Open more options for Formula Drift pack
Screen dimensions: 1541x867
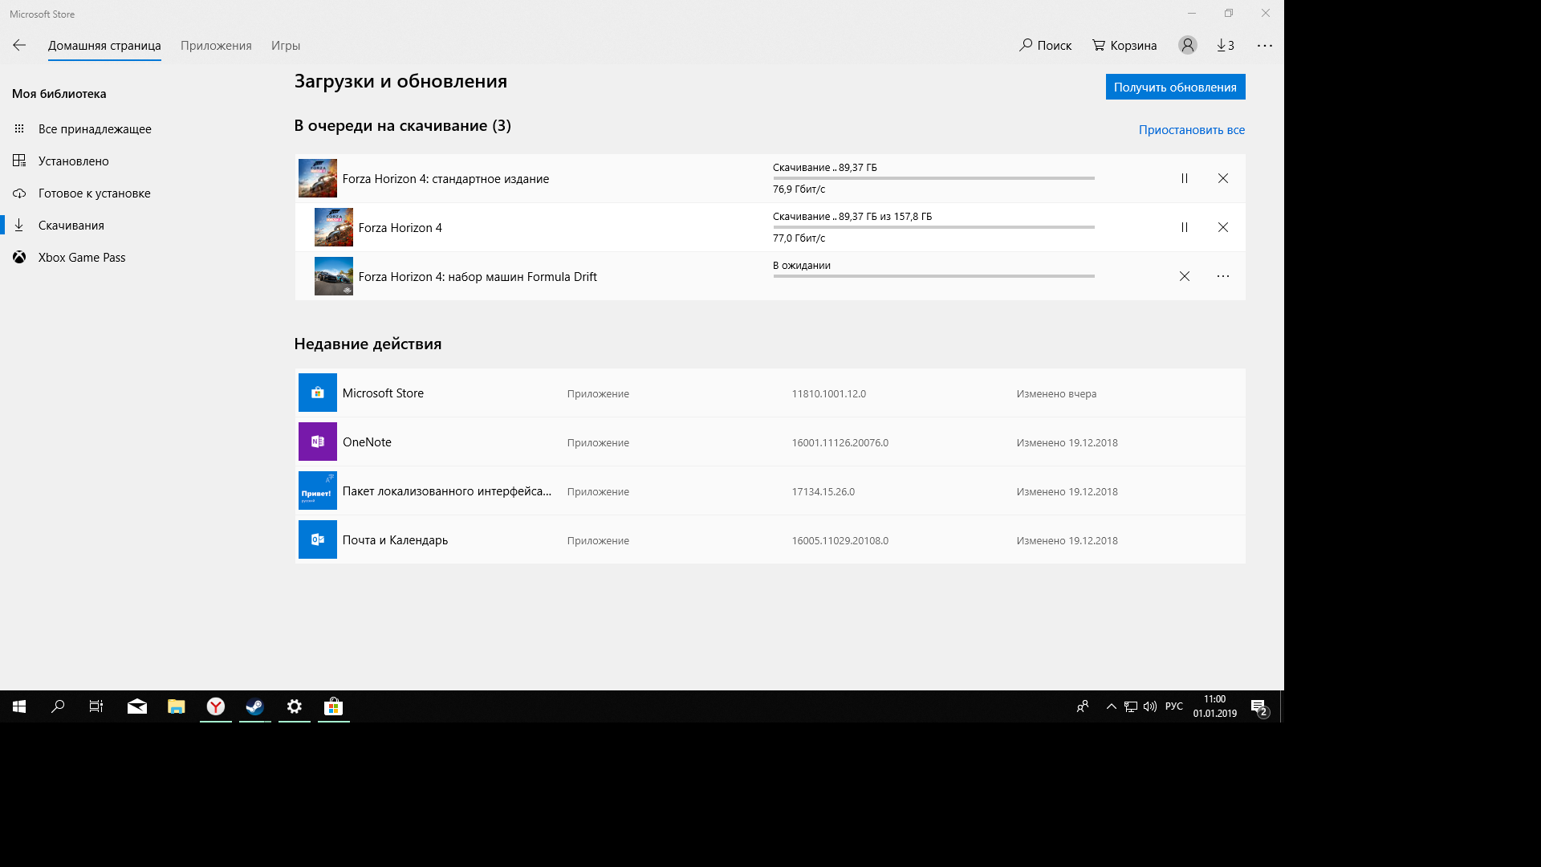(x=1223, y=276)
